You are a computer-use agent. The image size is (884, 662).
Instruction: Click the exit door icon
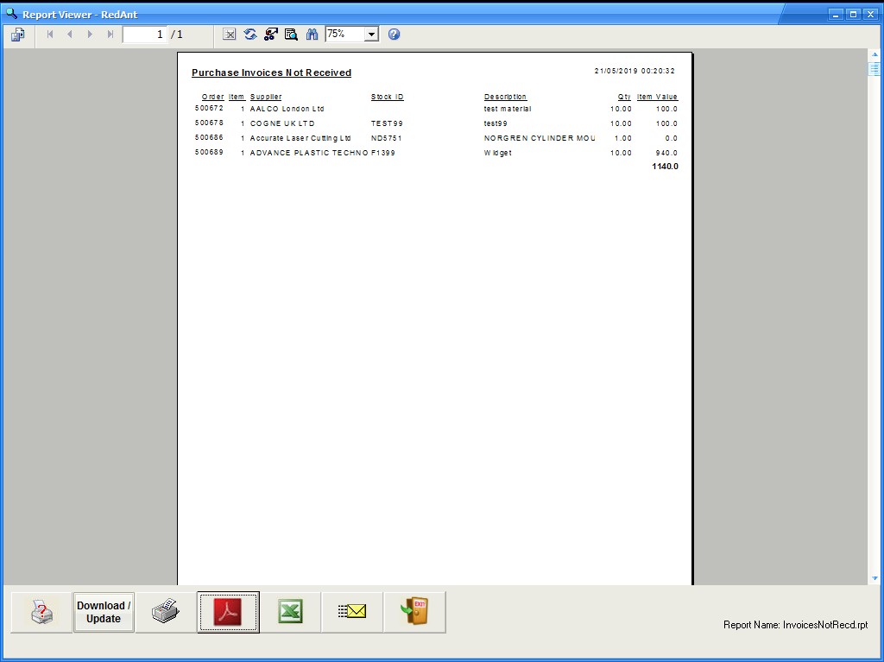[414, 612]
